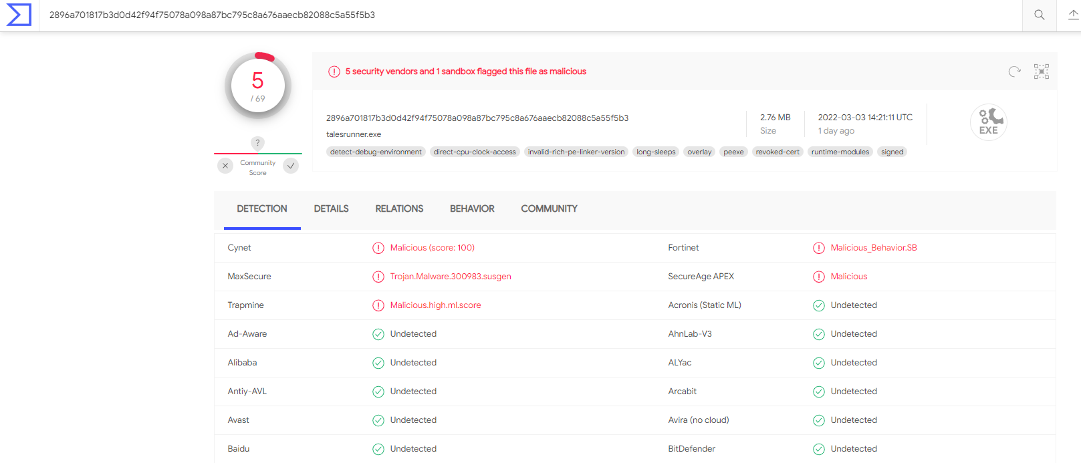The image size is (1081, 463).
Task: Click the detect-debug-environment tag
Action: pos(376,152)
